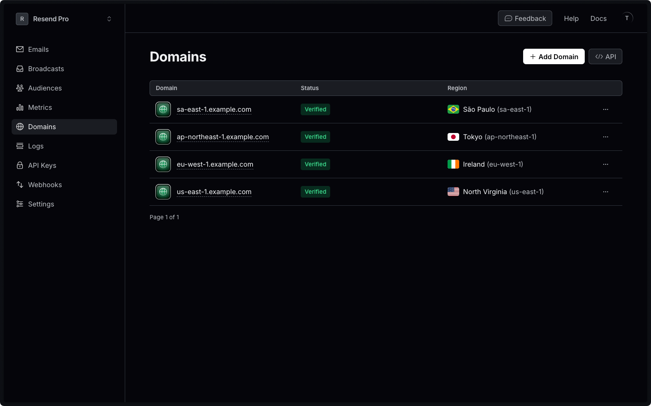This screenshot has width=651, height=406.
Task: Open actions menu for us-east-1.example.com row
Action: [x=606, y=192]
